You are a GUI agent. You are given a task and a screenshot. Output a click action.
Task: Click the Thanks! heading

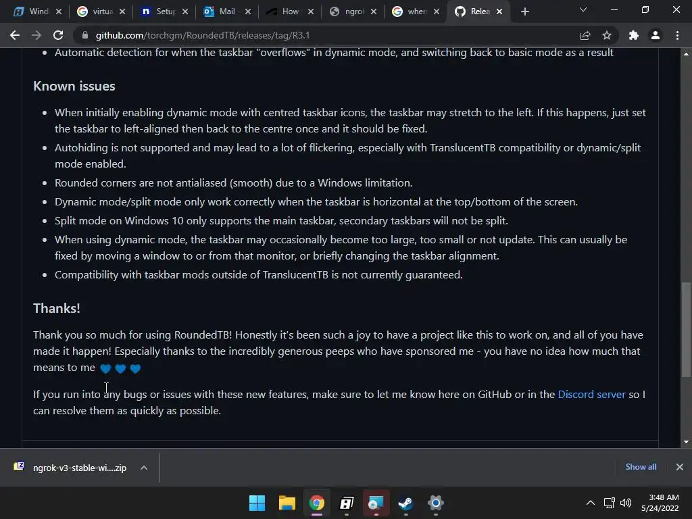click(57, 308)
